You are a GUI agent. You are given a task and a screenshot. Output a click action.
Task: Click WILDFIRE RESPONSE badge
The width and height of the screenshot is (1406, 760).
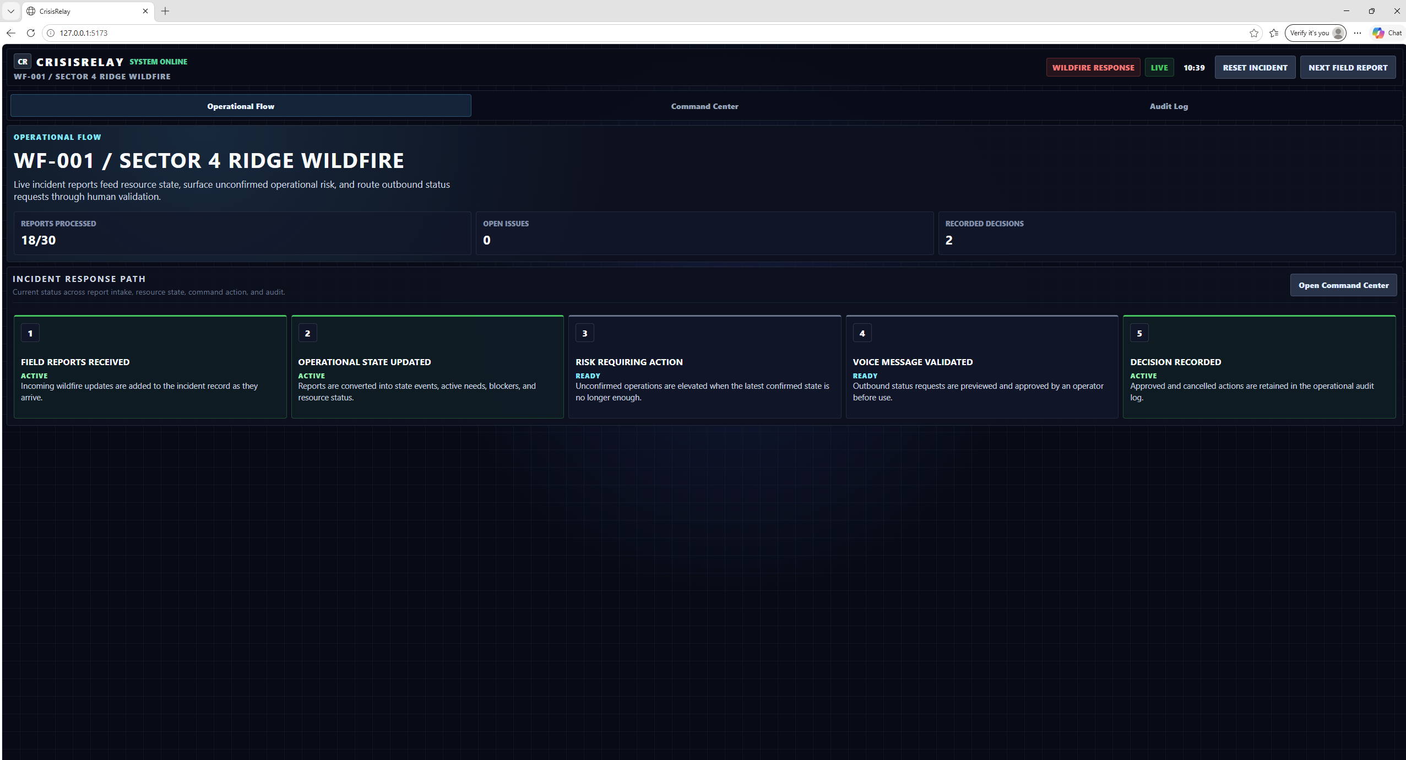click(1093, 67)
